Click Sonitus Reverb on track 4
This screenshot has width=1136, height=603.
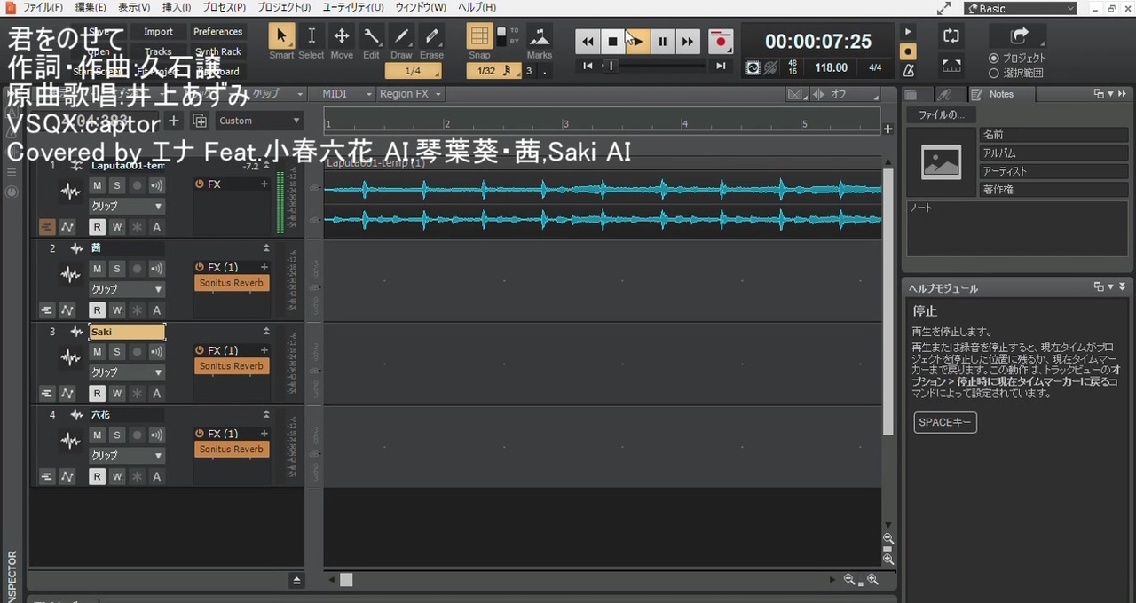click(231, 449)
